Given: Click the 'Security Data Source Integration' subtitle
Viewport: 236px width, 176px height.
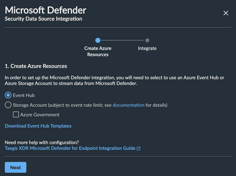Looking at the screenshot, I should (x=43, y=19).
